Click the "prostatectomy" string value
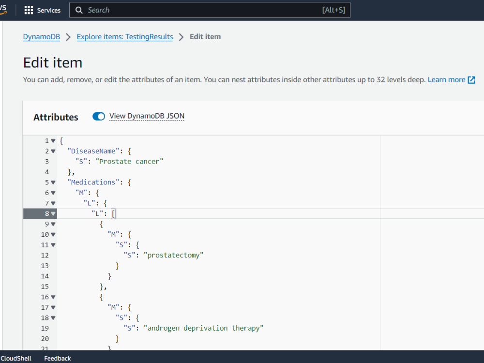The height and width of the screenshot is (363, 484). pyautogui.click(x=173, y=255)
